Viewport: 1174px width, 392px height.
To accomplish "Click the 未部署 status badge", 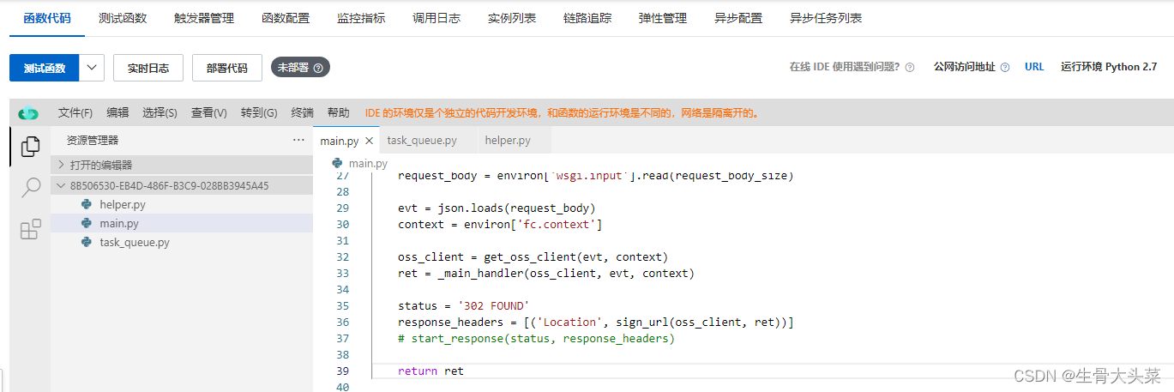I will coord(300,68).
